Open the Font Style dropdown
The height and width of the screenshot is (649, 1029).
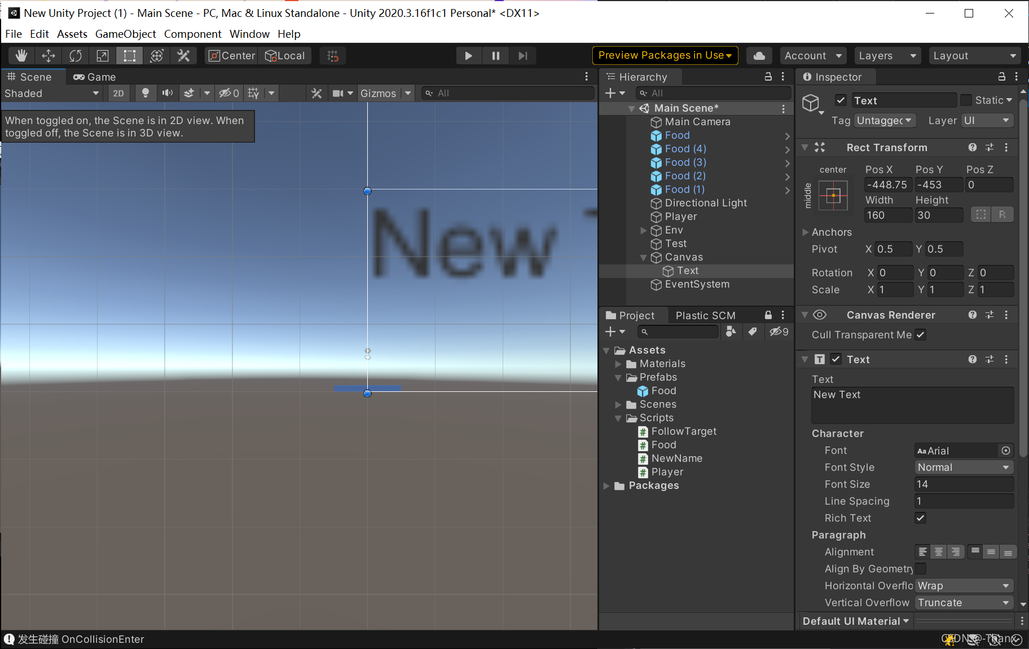964,467
